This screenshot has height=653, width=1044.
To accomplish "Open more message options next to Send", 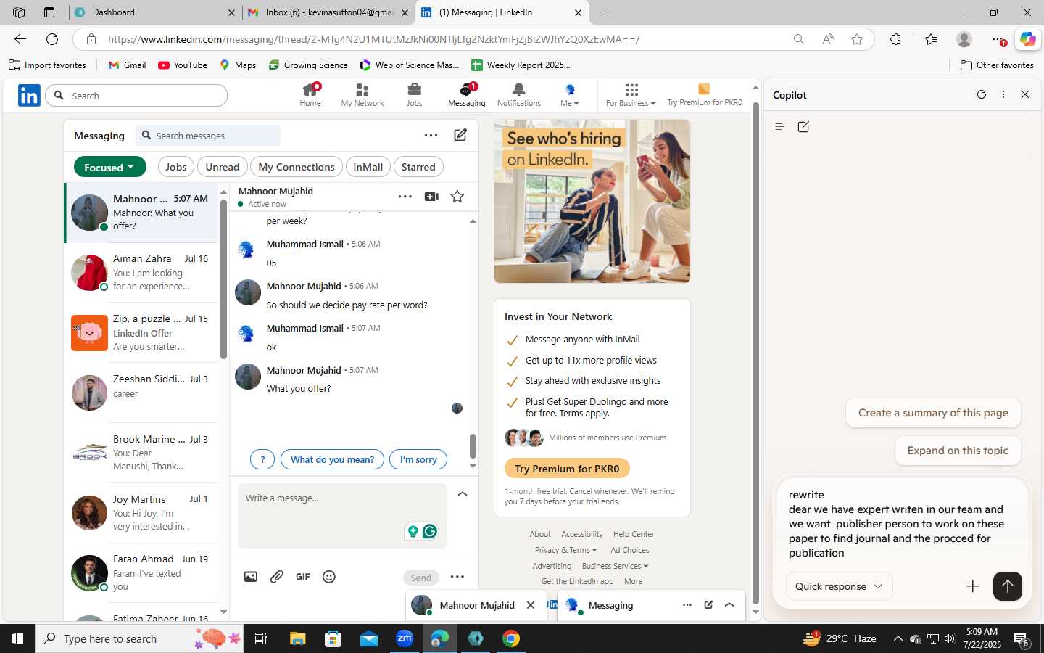I will (457, 577).
